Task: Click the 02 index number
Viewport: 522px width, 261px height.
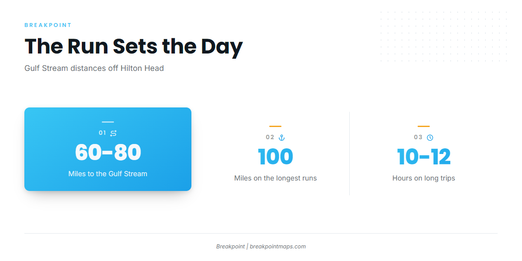Action: (x=270, y=137)
